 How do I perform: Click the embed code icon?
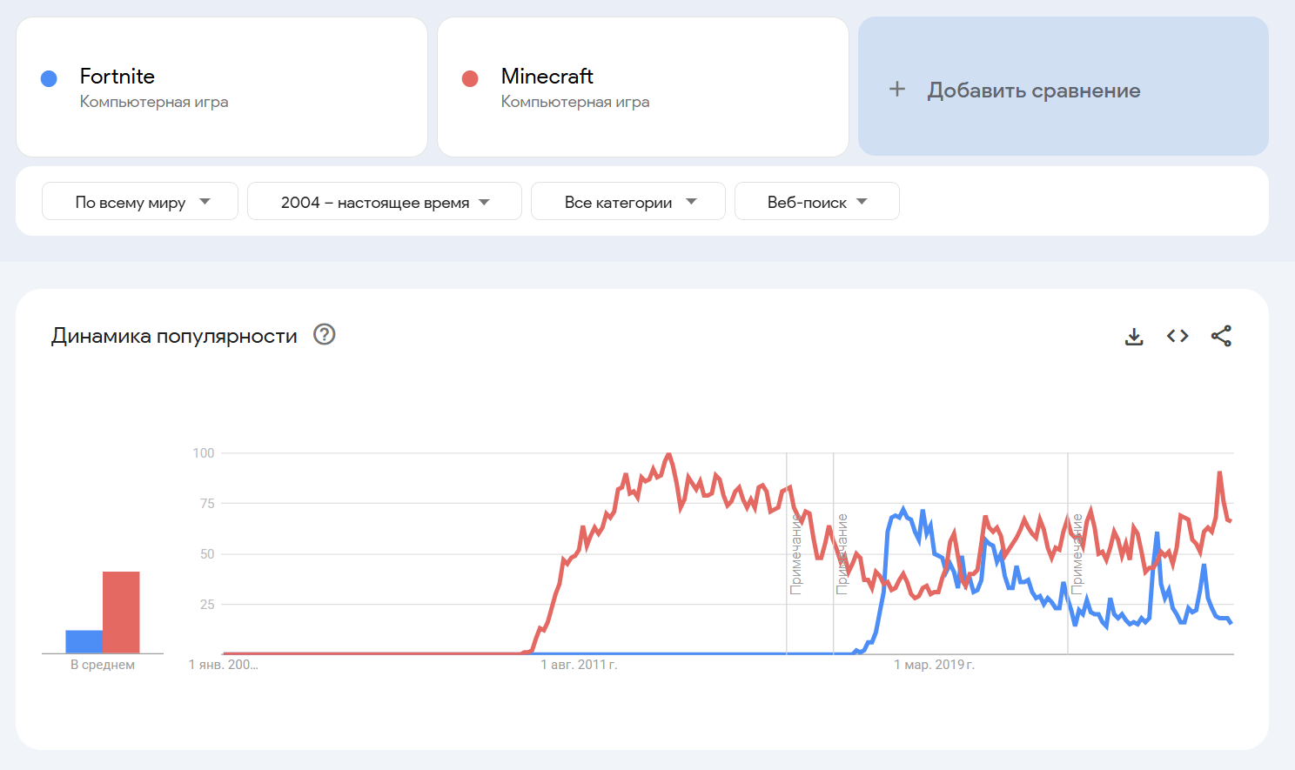[x=1178, y=336]
